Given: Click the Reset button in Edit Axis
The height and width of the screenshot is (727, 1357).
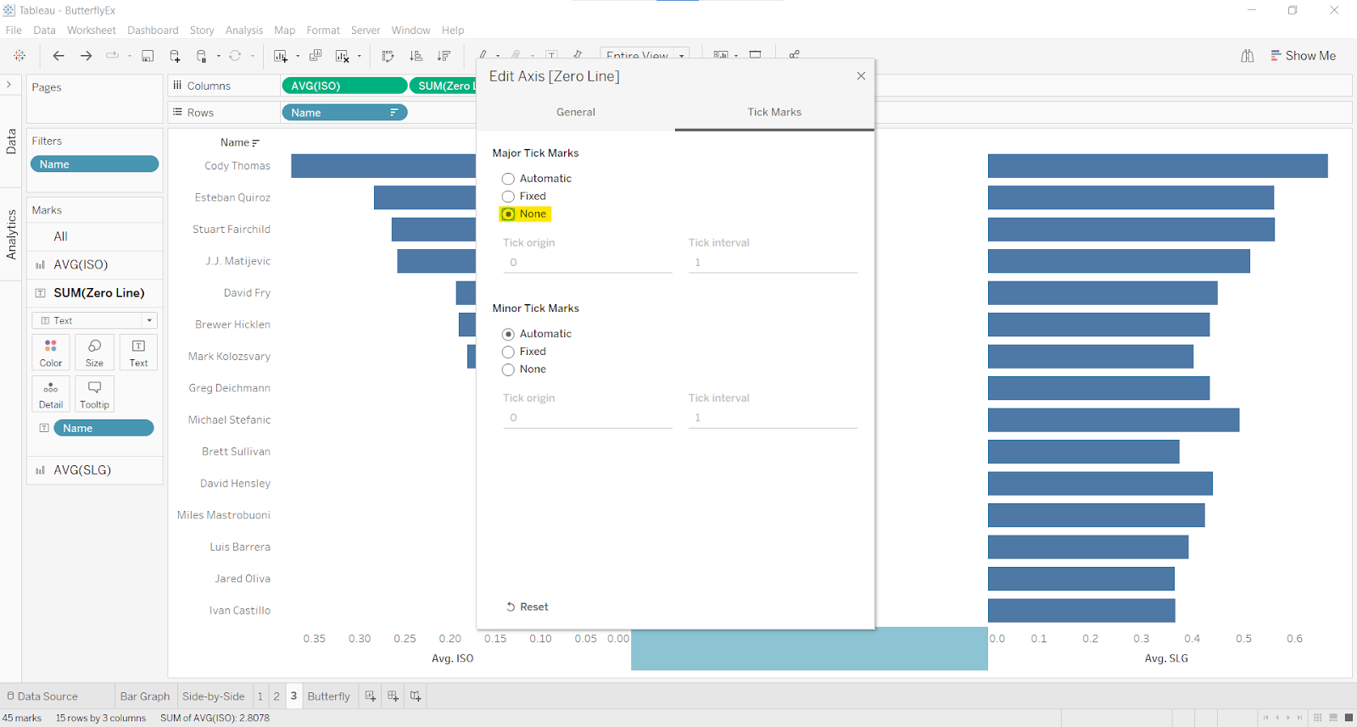Looking at the screenshot, I should [x=528, y=607].
